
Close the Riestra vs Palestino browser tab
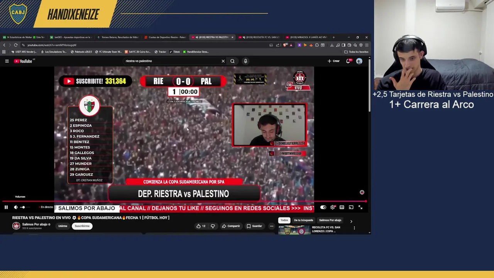click(x=232, y=37)
